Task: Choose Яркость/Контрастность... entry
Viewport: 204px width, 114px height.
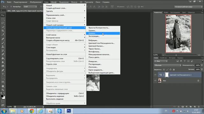Action: click(103, 28)
